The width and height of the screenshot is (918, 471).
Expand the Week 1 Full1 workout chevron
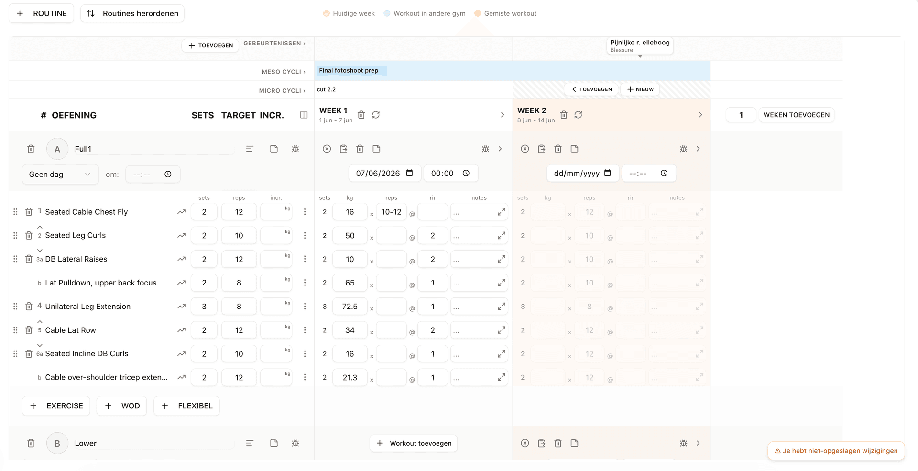pyautogui.click(x=500, y=149)
